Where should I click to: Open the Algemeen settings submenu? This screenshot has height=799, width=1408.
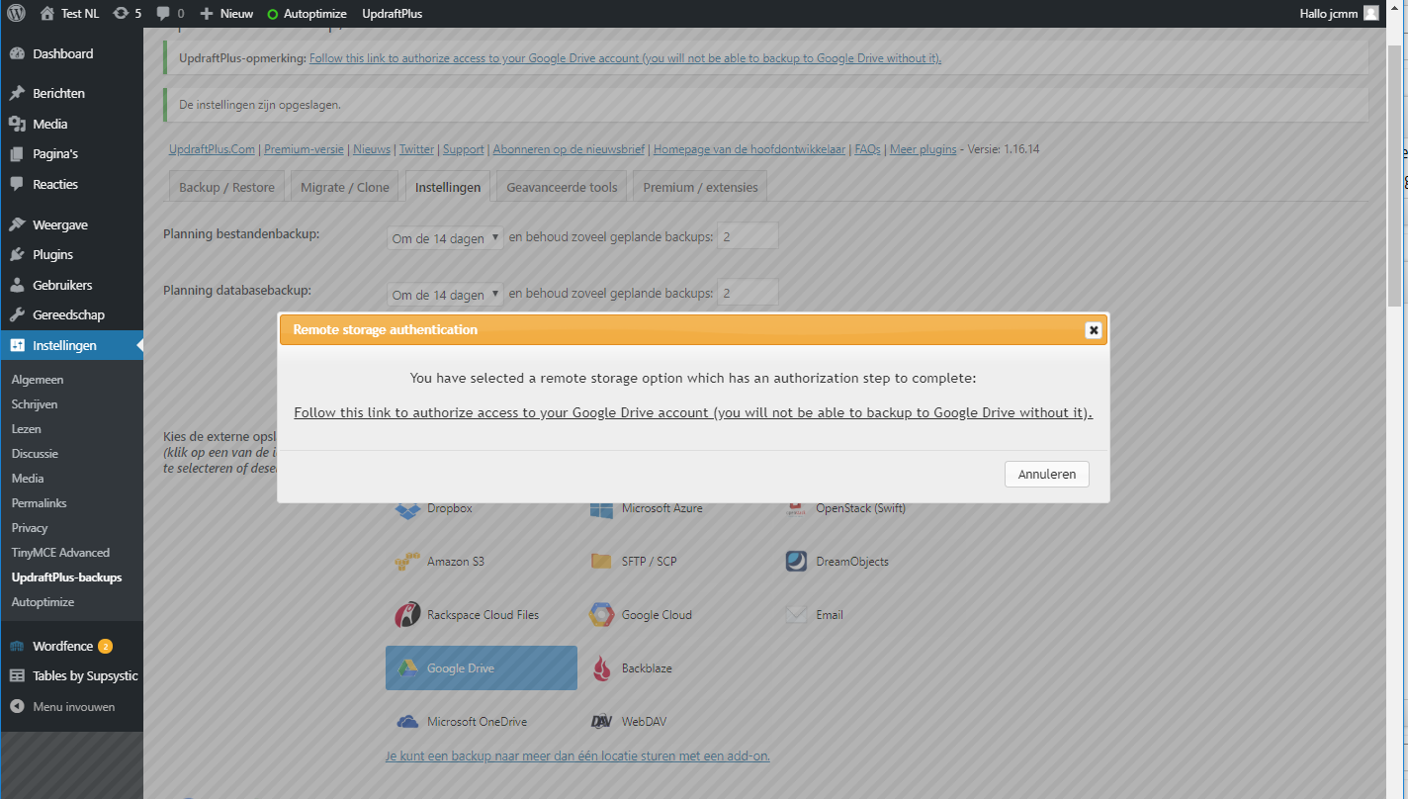[x=38, y=380]
